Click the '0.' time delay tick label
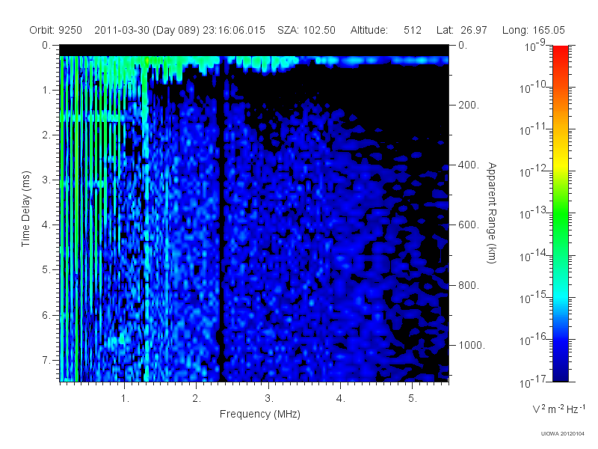This screenshot has height=449, width=598. [x=46, y=46]
